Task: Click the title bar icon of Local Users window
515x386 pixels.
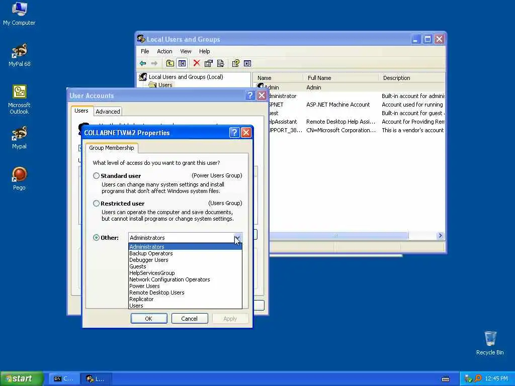Action: tap(141, 39)
